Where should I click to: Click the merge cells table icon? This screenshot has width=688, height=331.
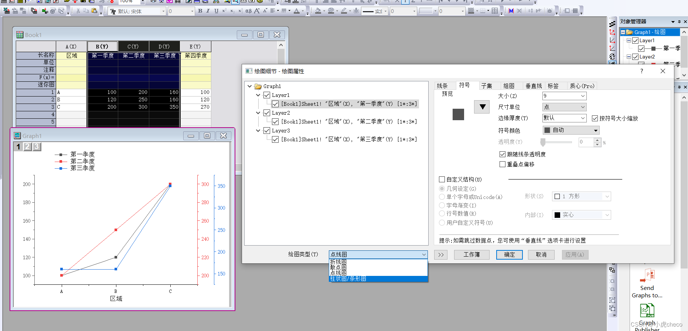[x=495, y=11]
